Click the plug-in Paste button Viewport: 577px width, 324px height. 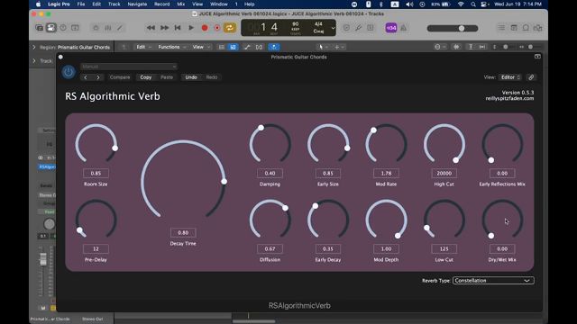click(167, 77)
